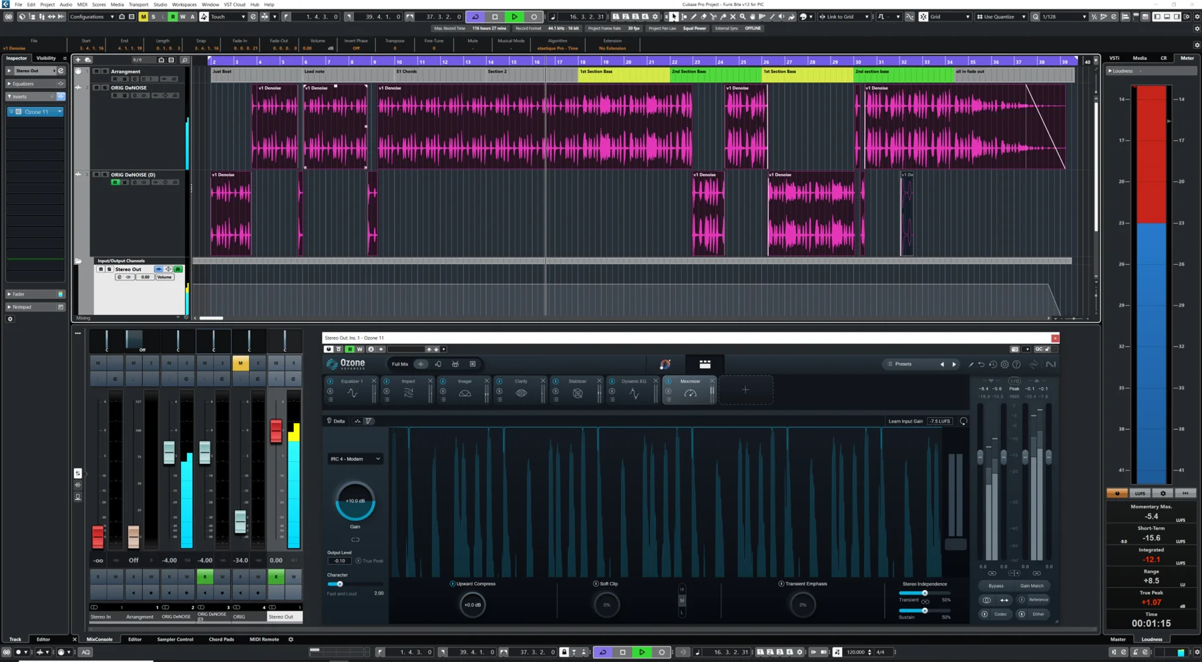
Task: Select the Equalizer 1 module in Ozone
Action: coord(352,381)
